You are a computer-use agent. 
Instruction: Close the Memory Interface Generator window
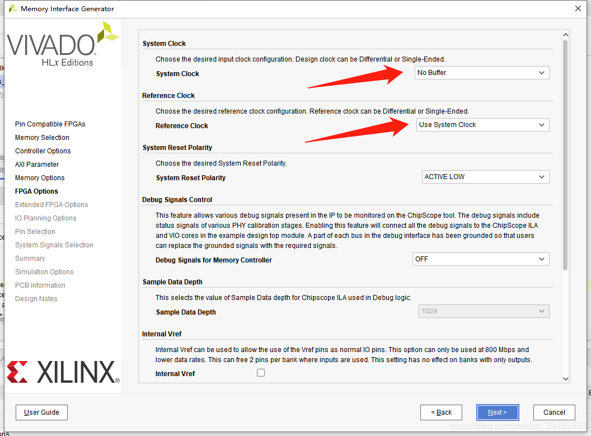coord(578,8)
